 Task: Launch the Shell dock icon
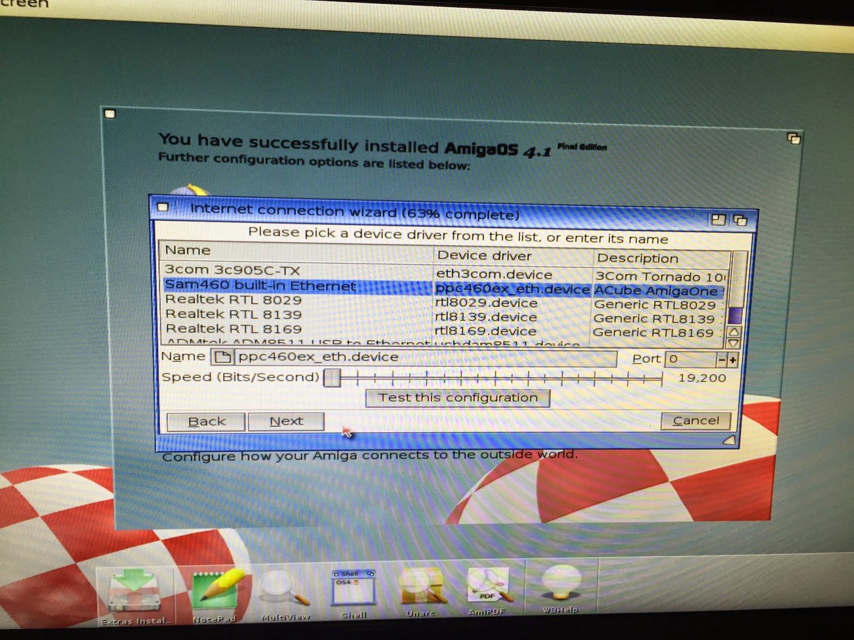pyautogui.click(x=353, y=594)
